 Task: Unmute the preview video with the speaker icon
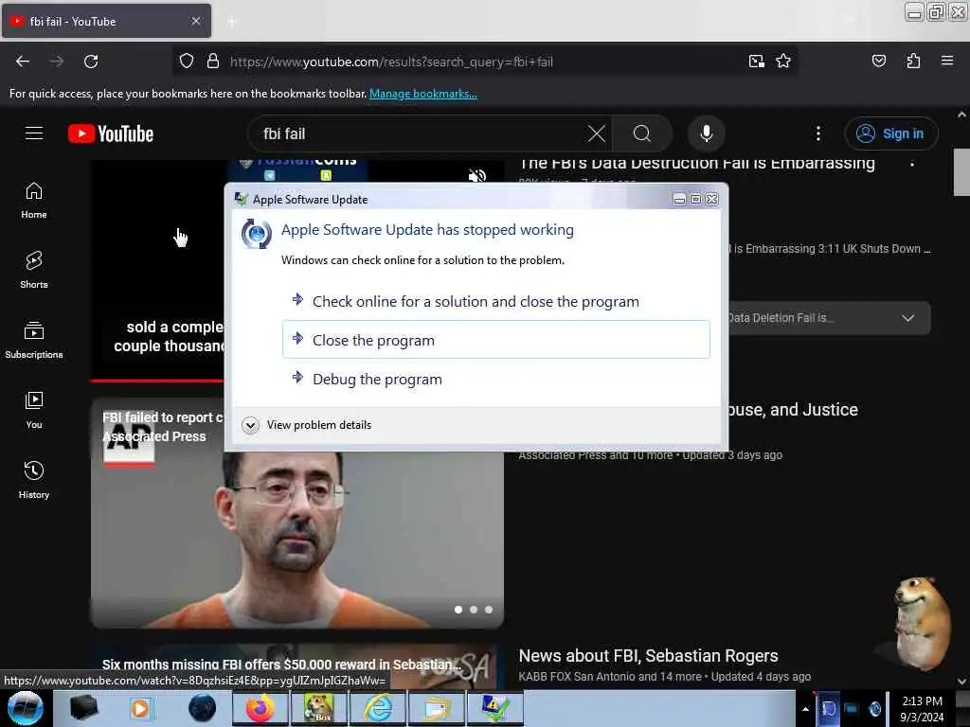(477, 175)
